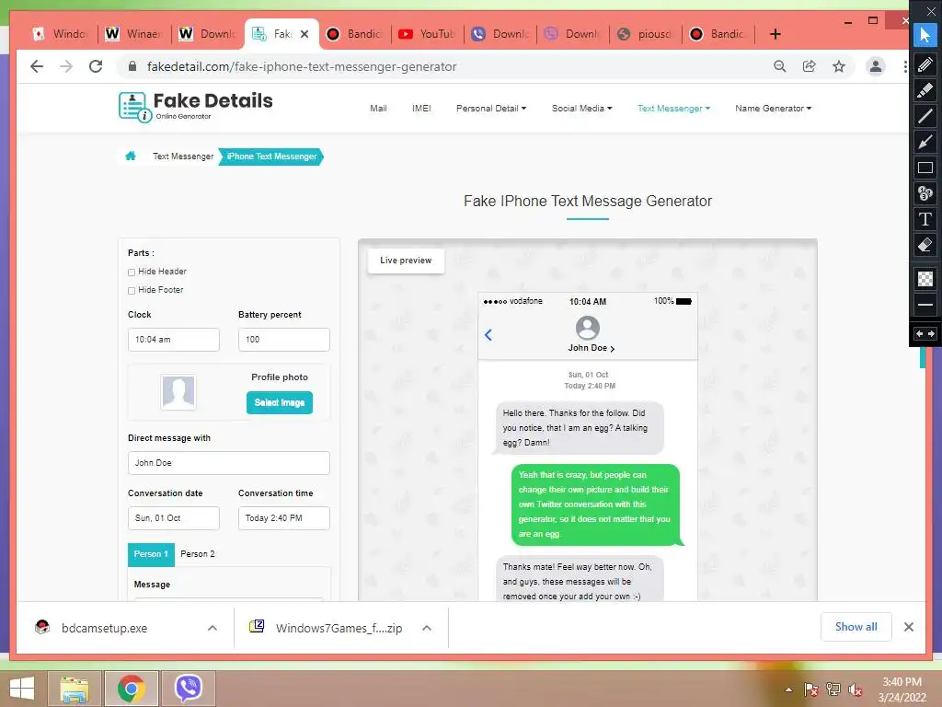Click the share page icon in address bar
The height and width of the screenshot is (707, 942).
click(810, 66)
